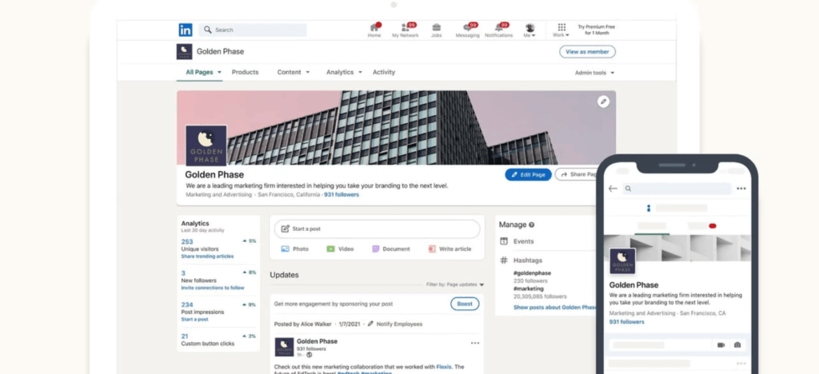Click the LinkedIn logo icon

[186, 30]
